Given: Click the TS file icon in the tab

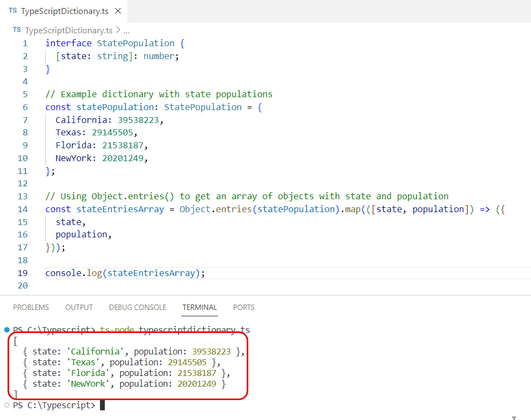Looking at the screenshot, I should tap(13, 11).
